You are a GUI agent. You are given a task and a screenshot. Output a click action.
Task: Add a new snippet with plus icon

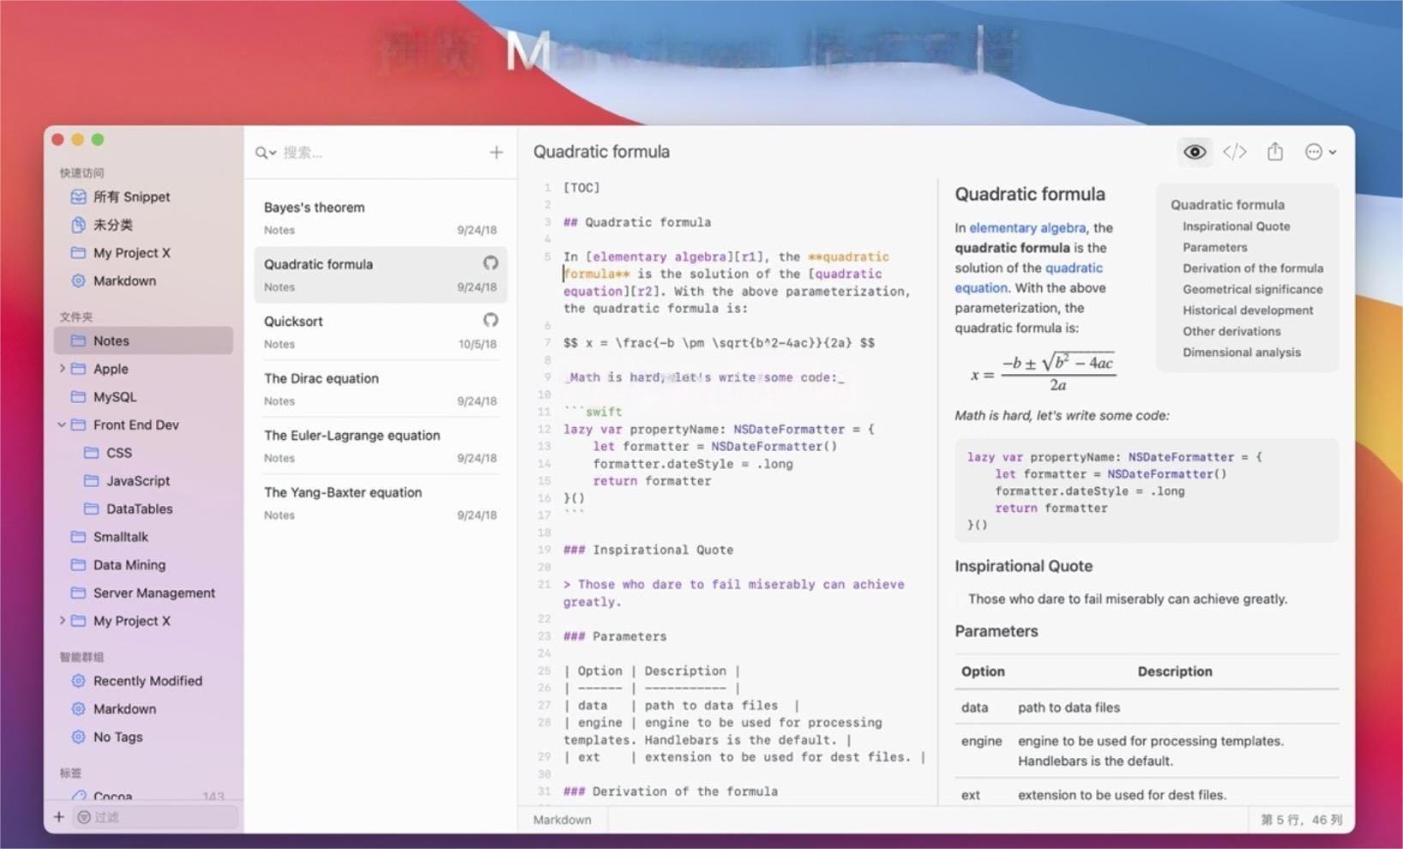[x=496, y=153]
